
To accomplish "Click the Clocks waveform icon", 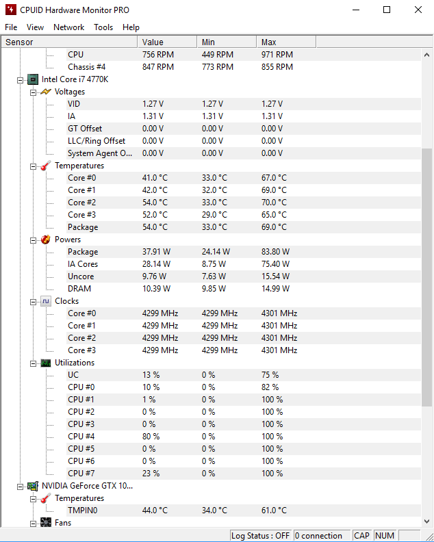I will [x=46, y=301].
